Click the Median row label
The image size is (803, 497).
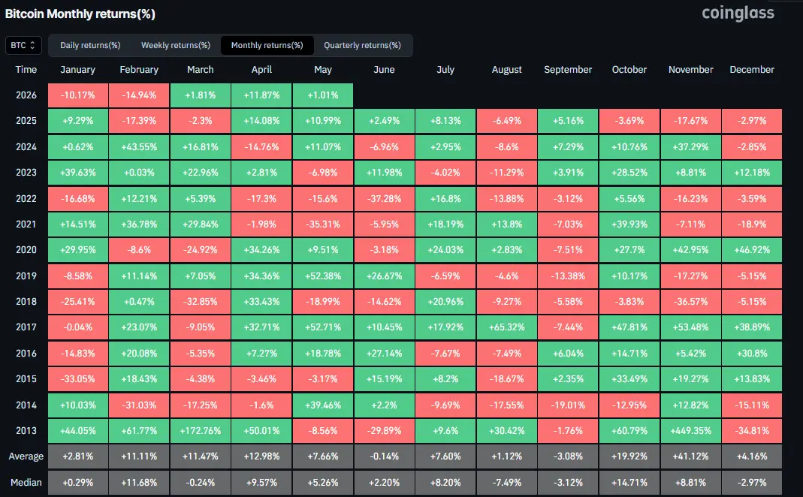(x=26, y=482)
